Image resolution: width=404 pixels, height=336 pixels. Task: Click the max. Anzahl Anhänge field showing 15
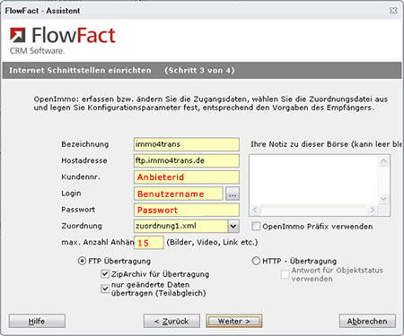[x=149, y=243]
